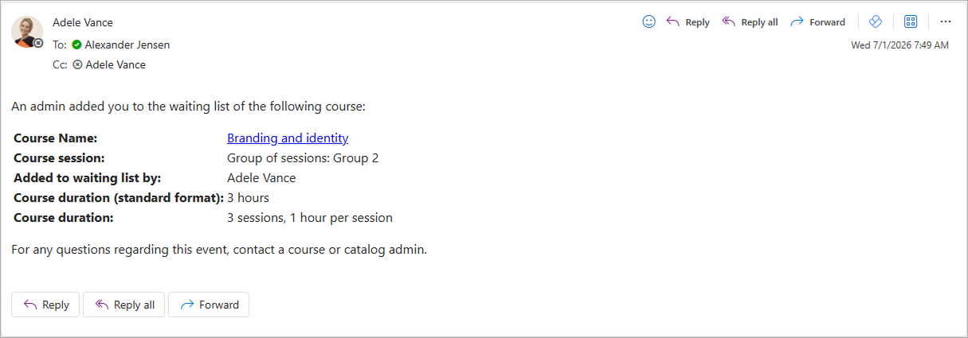Open the Branding and identity course link
The image size is (968, 338).
click(x=288, y=138)
